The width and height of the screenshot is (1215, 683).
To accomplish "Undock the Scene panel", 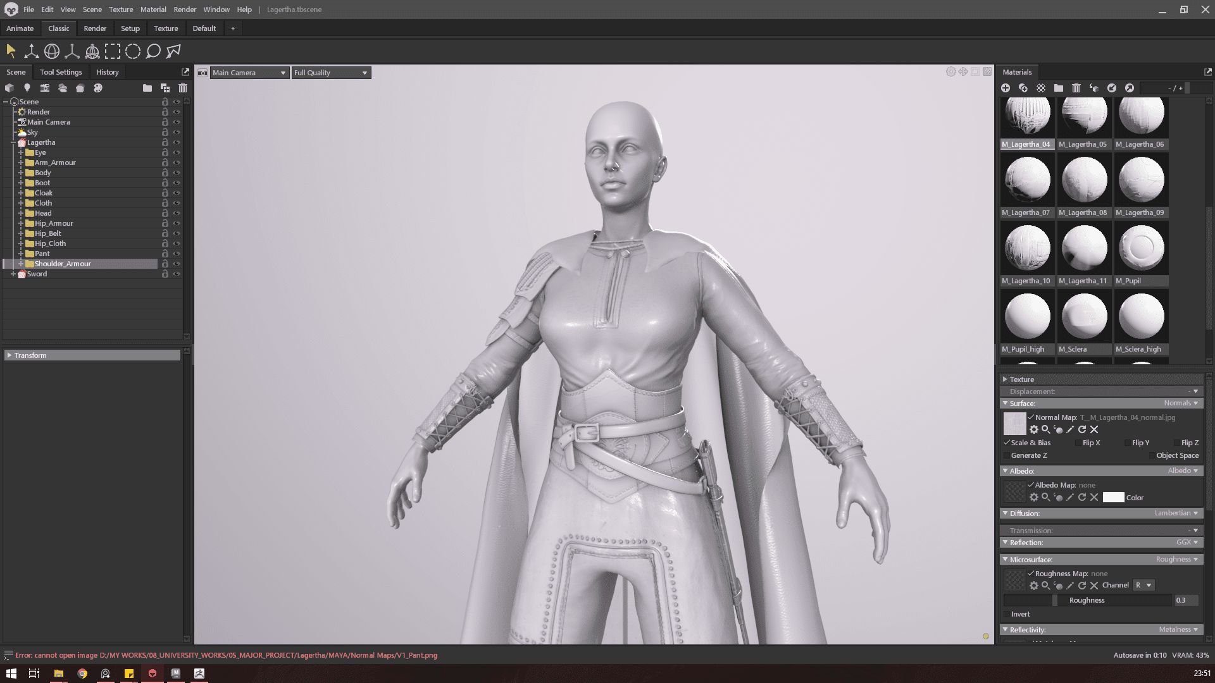I will 185,72.
